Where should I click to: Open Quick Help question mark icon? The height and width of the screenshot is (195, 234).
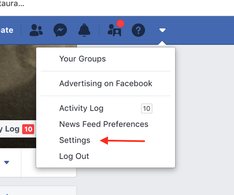(138, 30)
